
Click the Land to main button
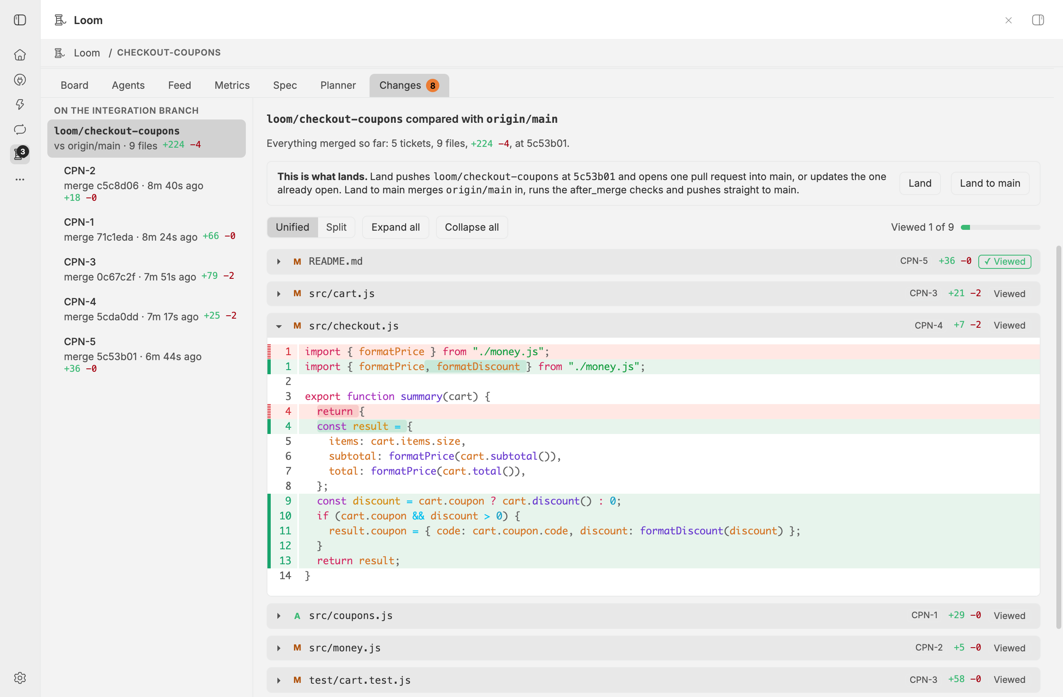click(x=990, y=183)
